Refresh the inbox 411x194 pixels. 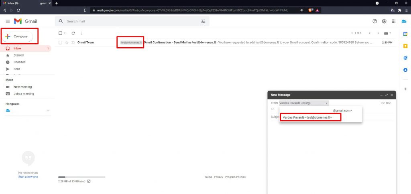click(x=73, y=33)
